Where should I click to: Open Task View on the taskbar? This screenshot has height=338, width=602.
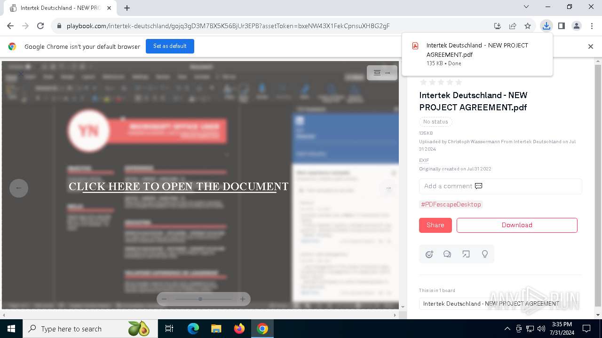(169, 329)
